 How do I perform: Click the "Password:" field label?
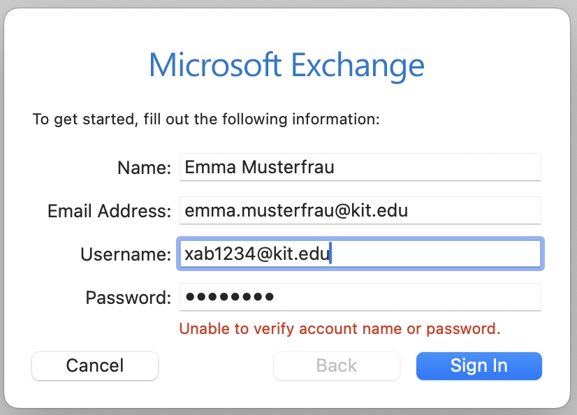coord(128,298)
